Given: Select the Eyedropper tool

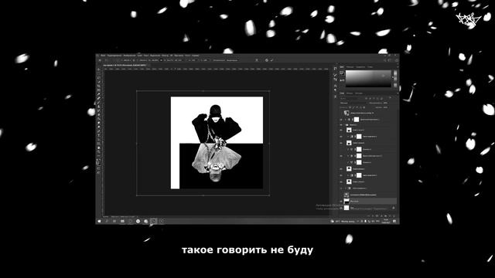Looking at the screenshot, I should pyautogui.click(x=98, y=94).
